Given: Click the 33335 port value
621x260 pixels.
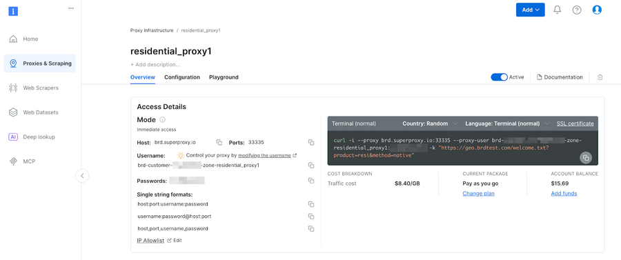Looking at the screenshot, I should tap(256, 142).
